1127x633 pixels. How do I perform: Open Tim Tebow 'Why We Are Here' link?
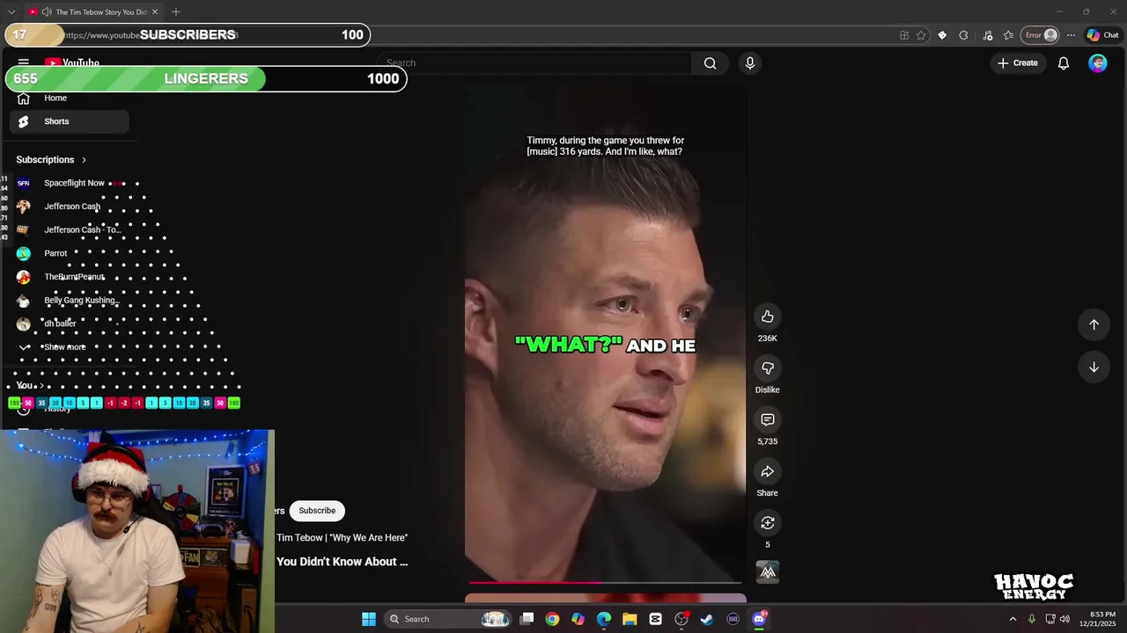[342, 538]
